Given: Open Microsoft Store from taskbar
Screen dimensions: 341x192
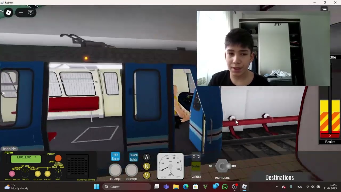Looking at the screenshot, I should [196, 187].
